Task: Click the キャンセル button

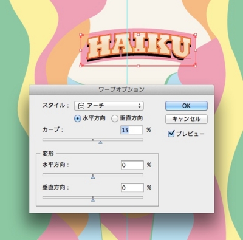Action: 187,119
